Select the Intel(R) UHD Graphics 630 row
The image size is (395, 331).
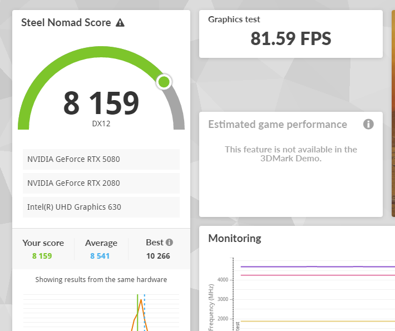(101, 207)
